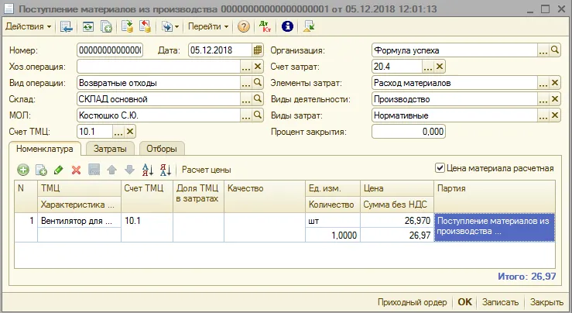
Task: Click the post document icon with green arrow
Action: coord(127,26)
